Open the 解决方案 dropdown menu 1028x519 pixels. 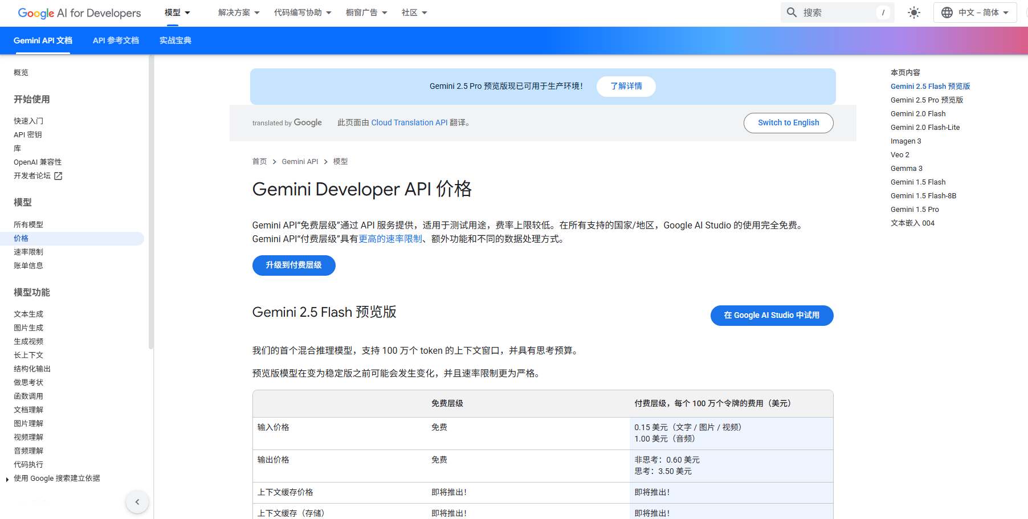click(x=239, y=13)
